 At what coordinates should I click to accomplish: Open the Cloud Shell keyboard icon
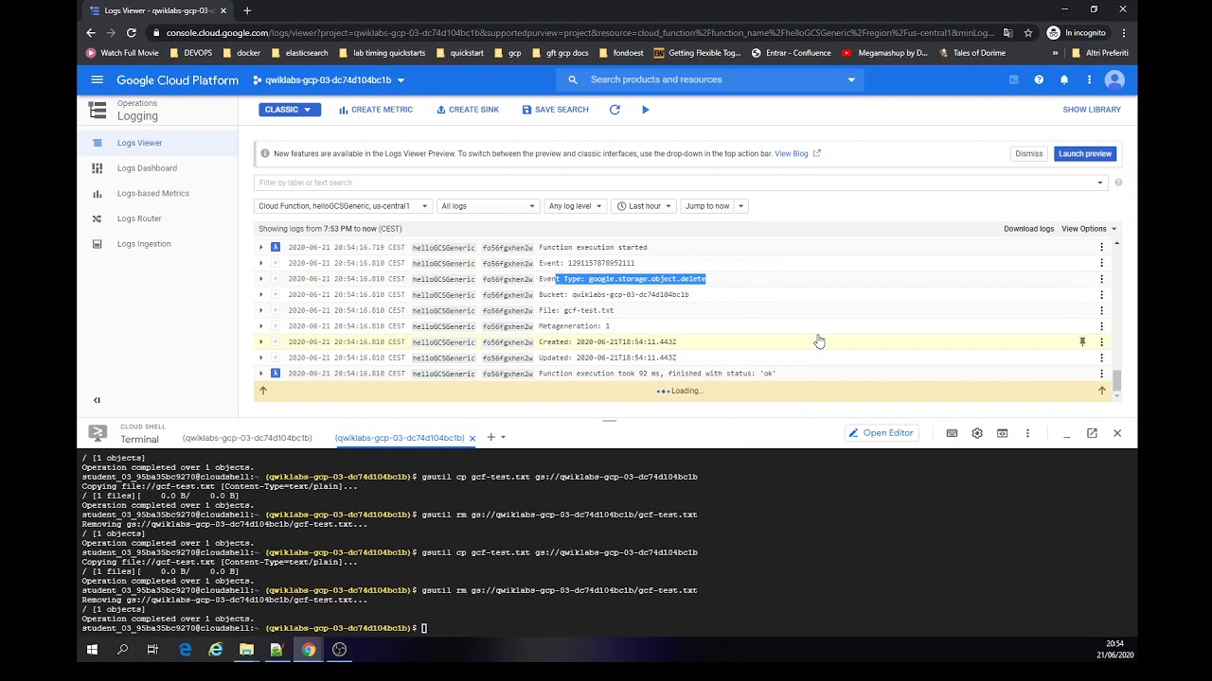coord(952,433)
